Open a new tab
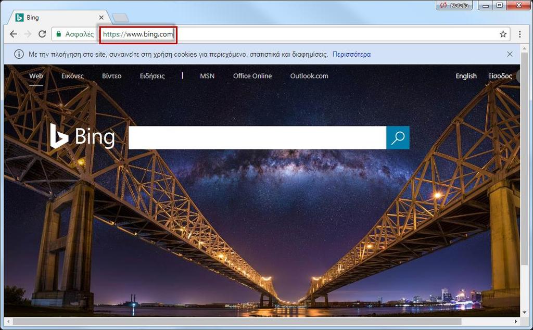This screenshot has width=533, height=330. click(120, 18)
